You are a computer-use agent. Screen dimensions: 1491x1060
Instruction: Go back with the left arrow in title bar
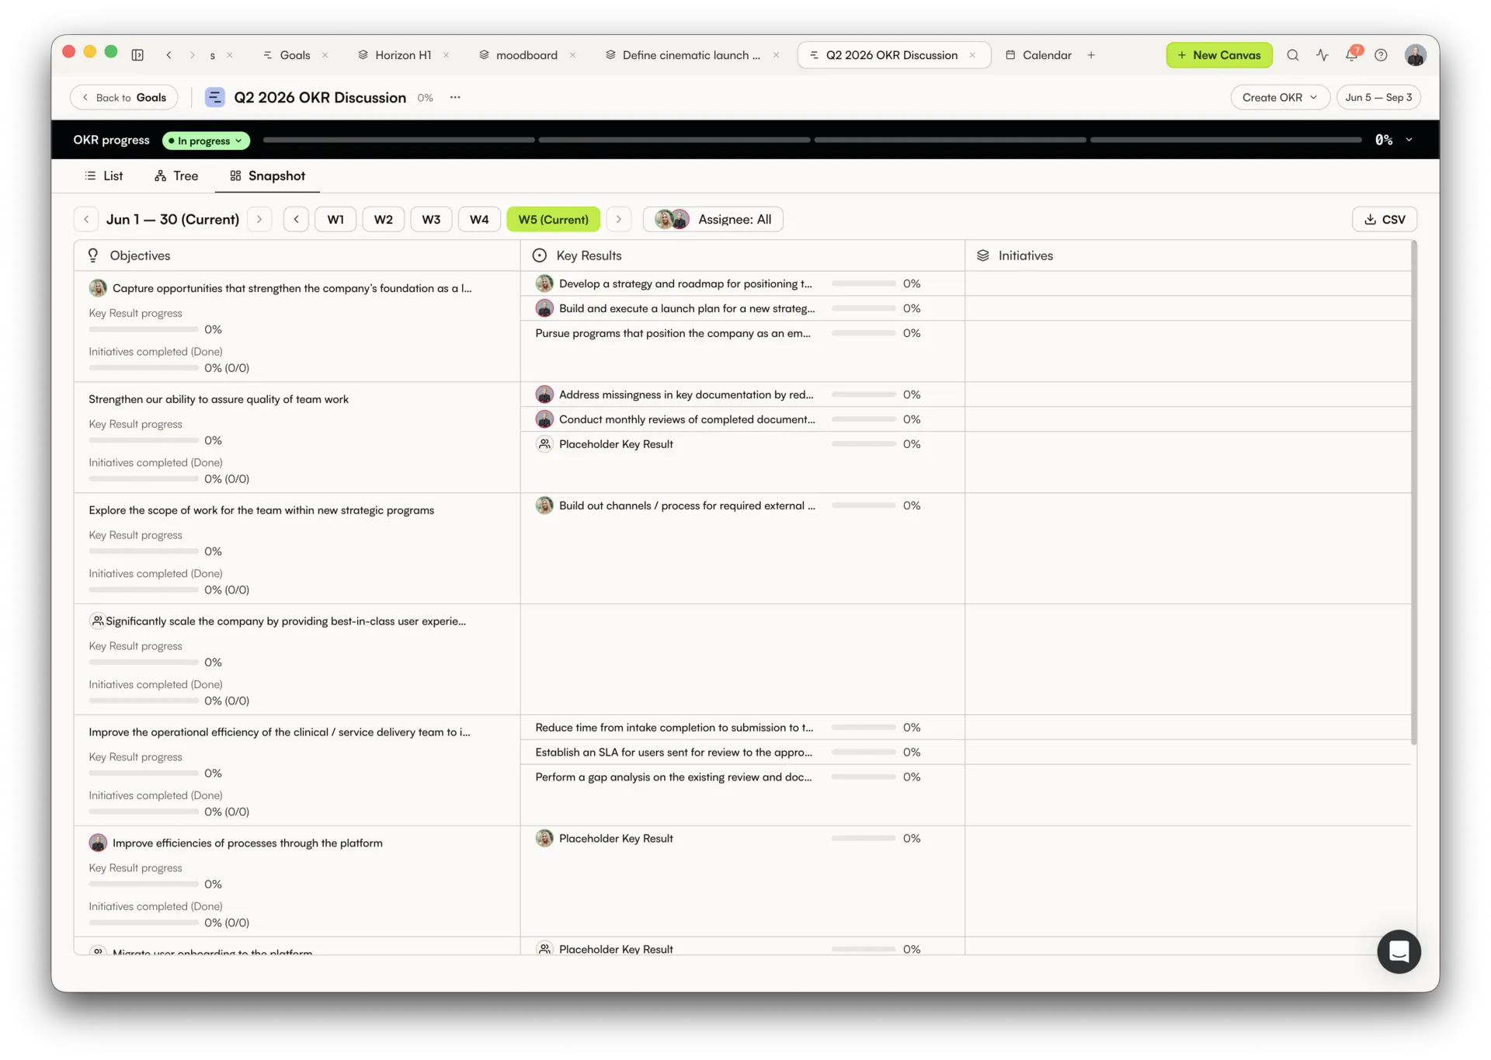click(169, 55)
